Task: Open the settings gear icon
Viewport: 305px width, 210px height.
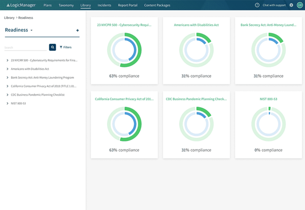Action: (291, 5)
